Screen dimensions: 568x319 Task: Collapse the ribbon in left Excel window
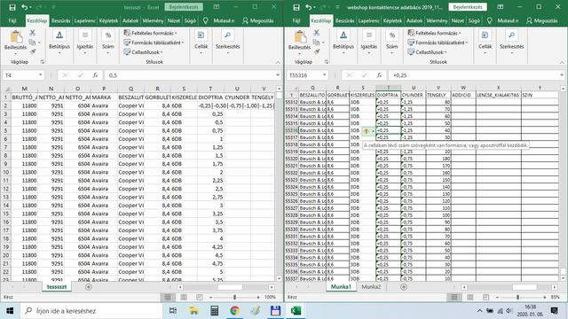(x=278, y=62)
